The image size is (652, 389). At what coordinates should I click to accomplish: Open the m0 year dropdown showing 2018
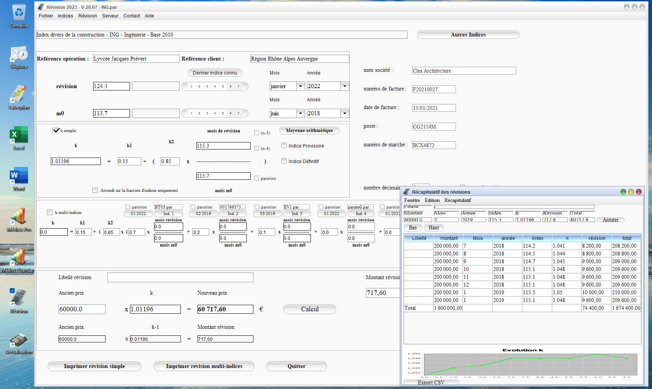pos(345,113)
